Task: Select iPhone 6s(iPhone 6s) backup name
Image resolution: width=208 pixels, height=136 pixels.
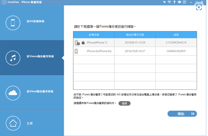Action: point(99,51)
